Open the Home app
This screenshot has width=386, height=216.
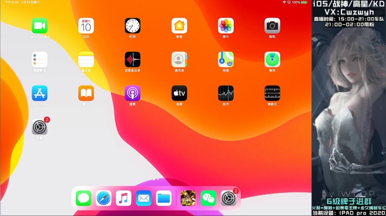click(x=179, y=26)
